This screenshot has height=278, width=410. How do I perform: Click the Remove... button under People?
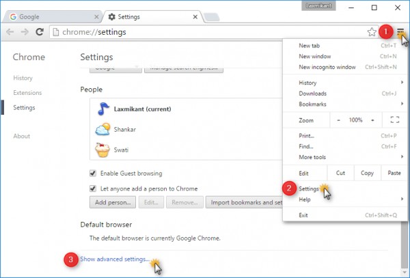coord(184,202)
